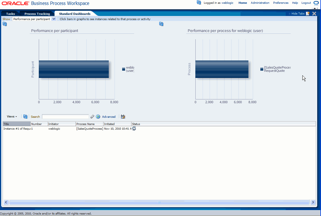321x216 pixels.
Task: Click the save search icon after Advanced
Action: tap(123, 117)
